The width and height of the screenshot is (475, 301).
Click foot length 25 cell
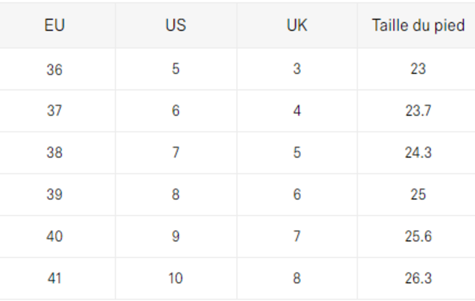click(x=418, y=194)
